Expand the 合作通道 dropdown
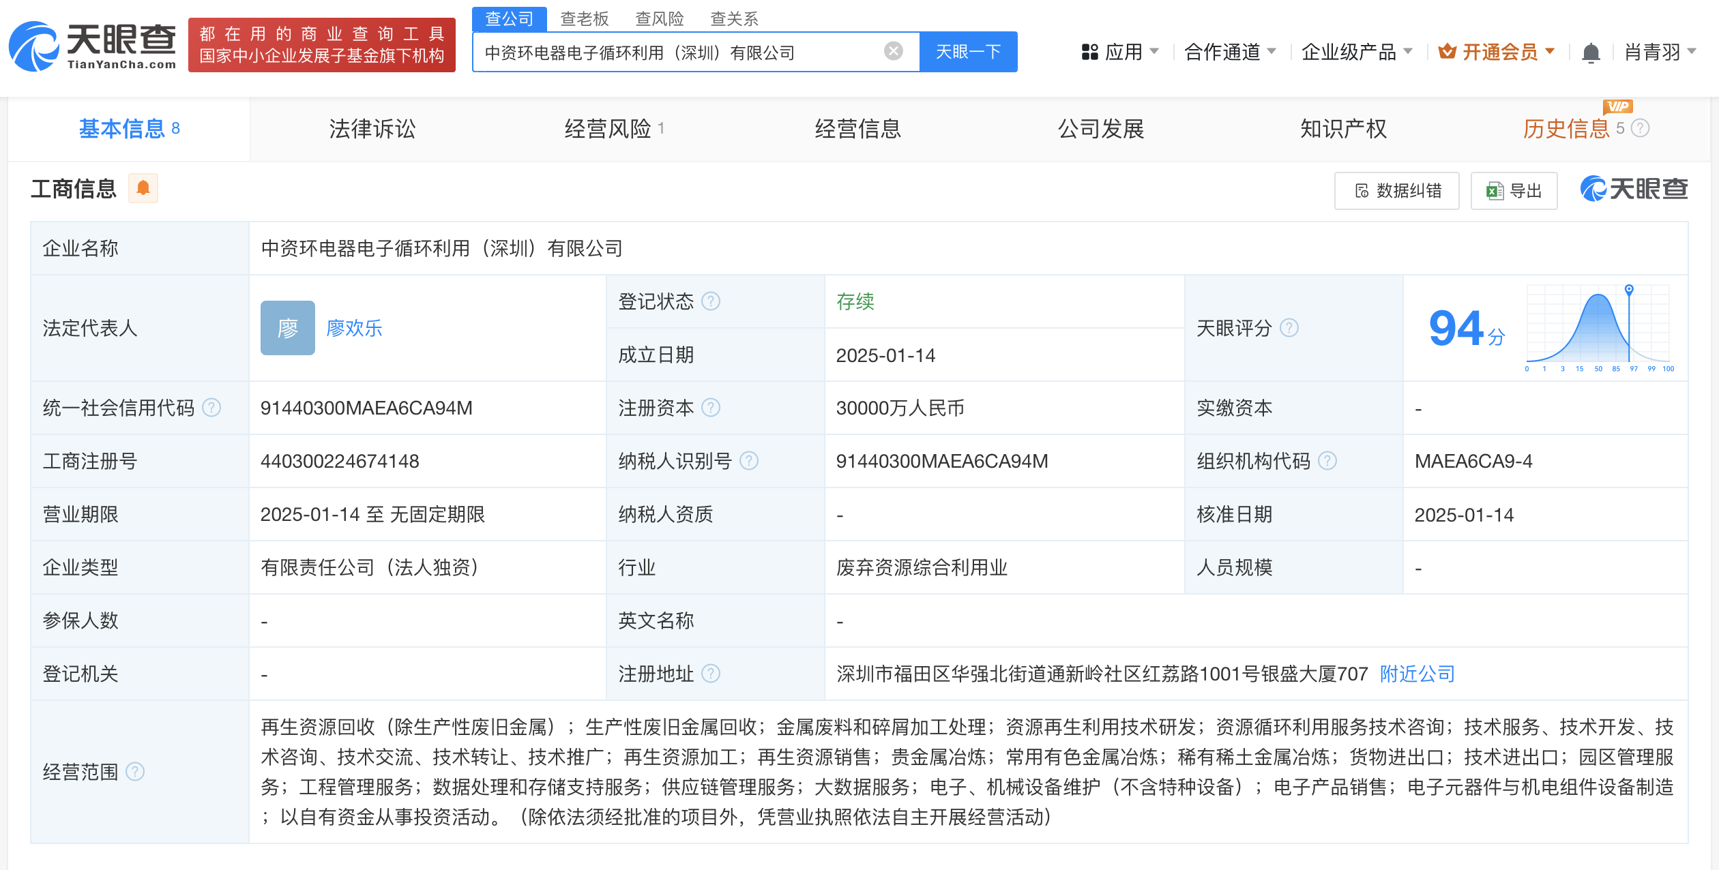This screenshot has width=1719, height=870. 1229,52
